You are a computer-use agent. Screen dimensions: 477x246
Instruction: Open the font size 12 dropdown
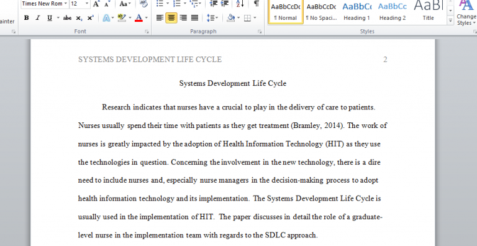[x=87, y=4]
